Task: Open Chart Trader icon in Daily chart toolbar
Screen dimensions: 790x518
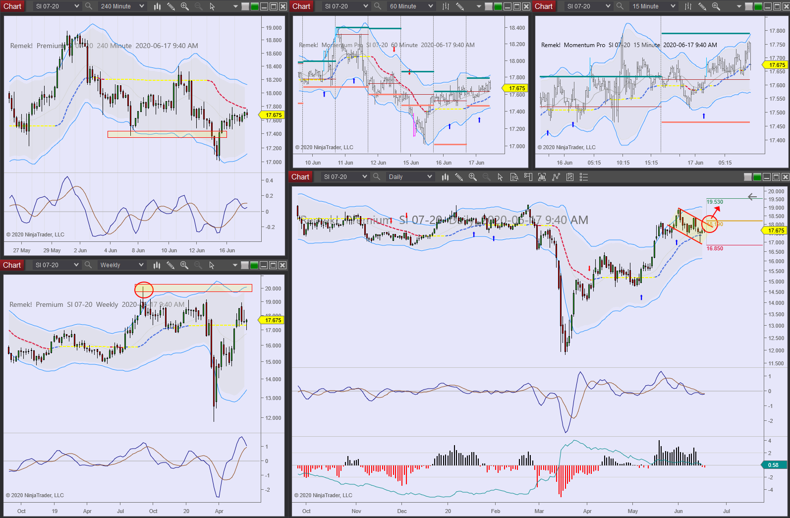Action: [x=528, y=177]
